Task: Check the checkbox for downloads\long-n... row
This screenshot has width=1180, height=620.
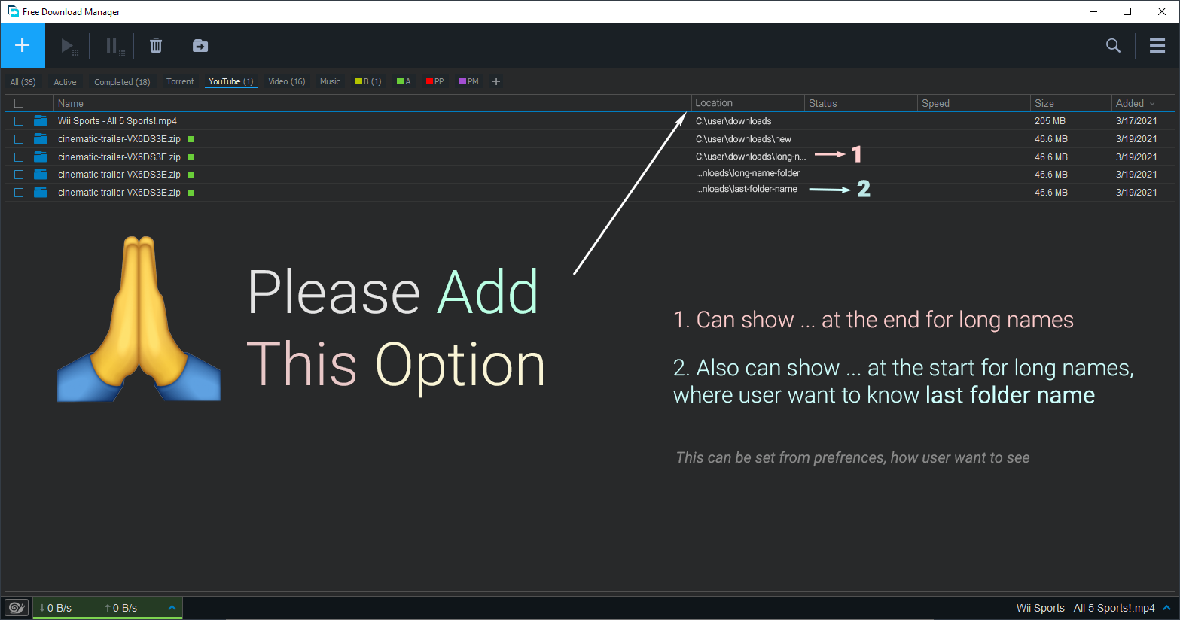Action: pyautogui.click(x=19, y=157)
